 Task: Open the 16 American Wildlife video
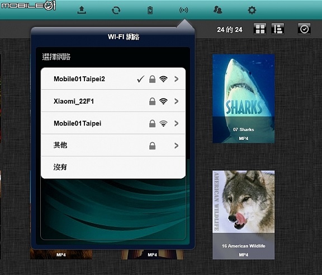244,215
